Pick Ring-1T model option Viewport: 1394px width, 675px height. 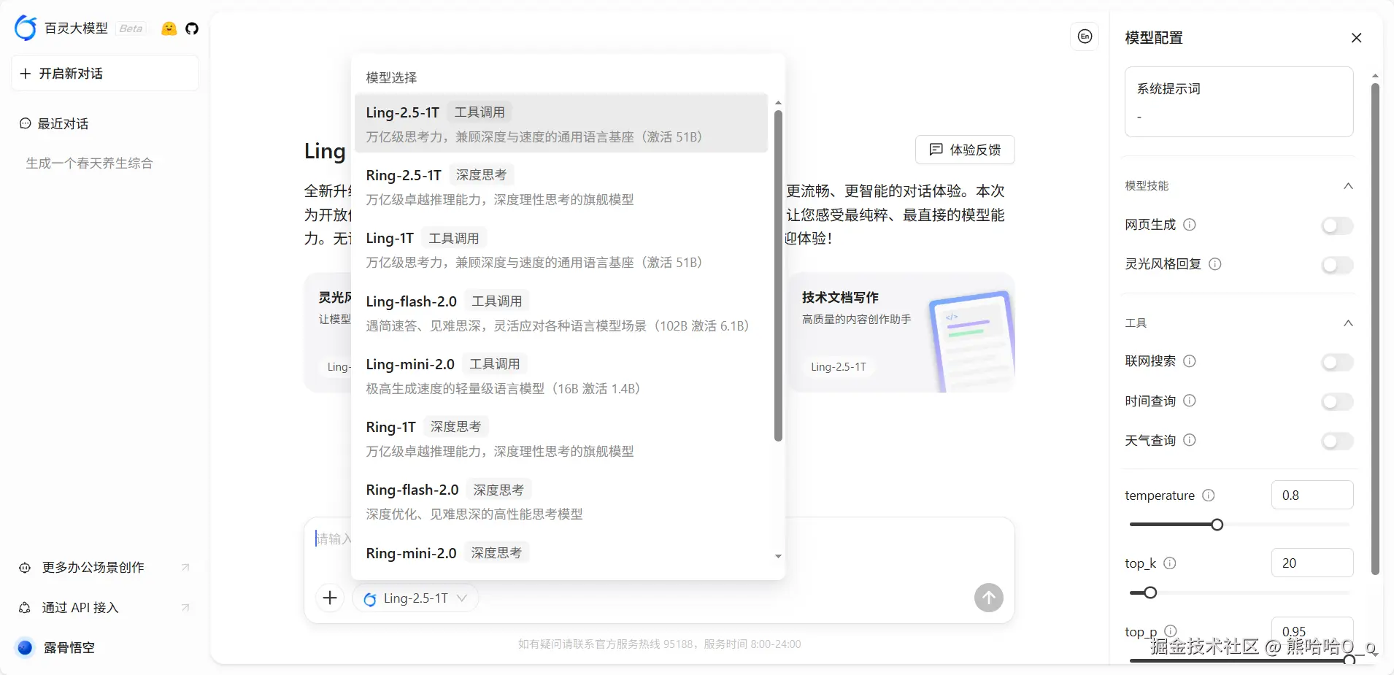561,438
